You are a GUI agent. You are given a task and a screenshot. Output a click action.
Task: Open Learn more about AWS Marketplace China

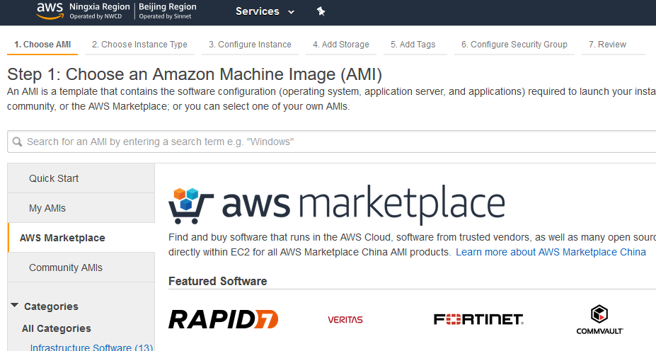pyautogui.click(x=551, y=252)
